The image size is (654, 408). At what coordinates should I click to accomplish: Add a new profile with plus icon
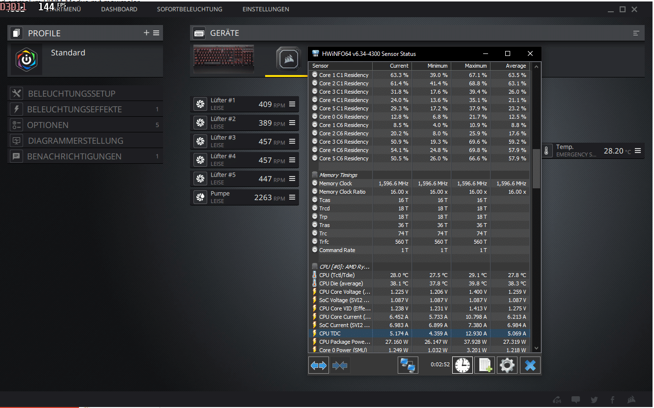coord(146,33)
